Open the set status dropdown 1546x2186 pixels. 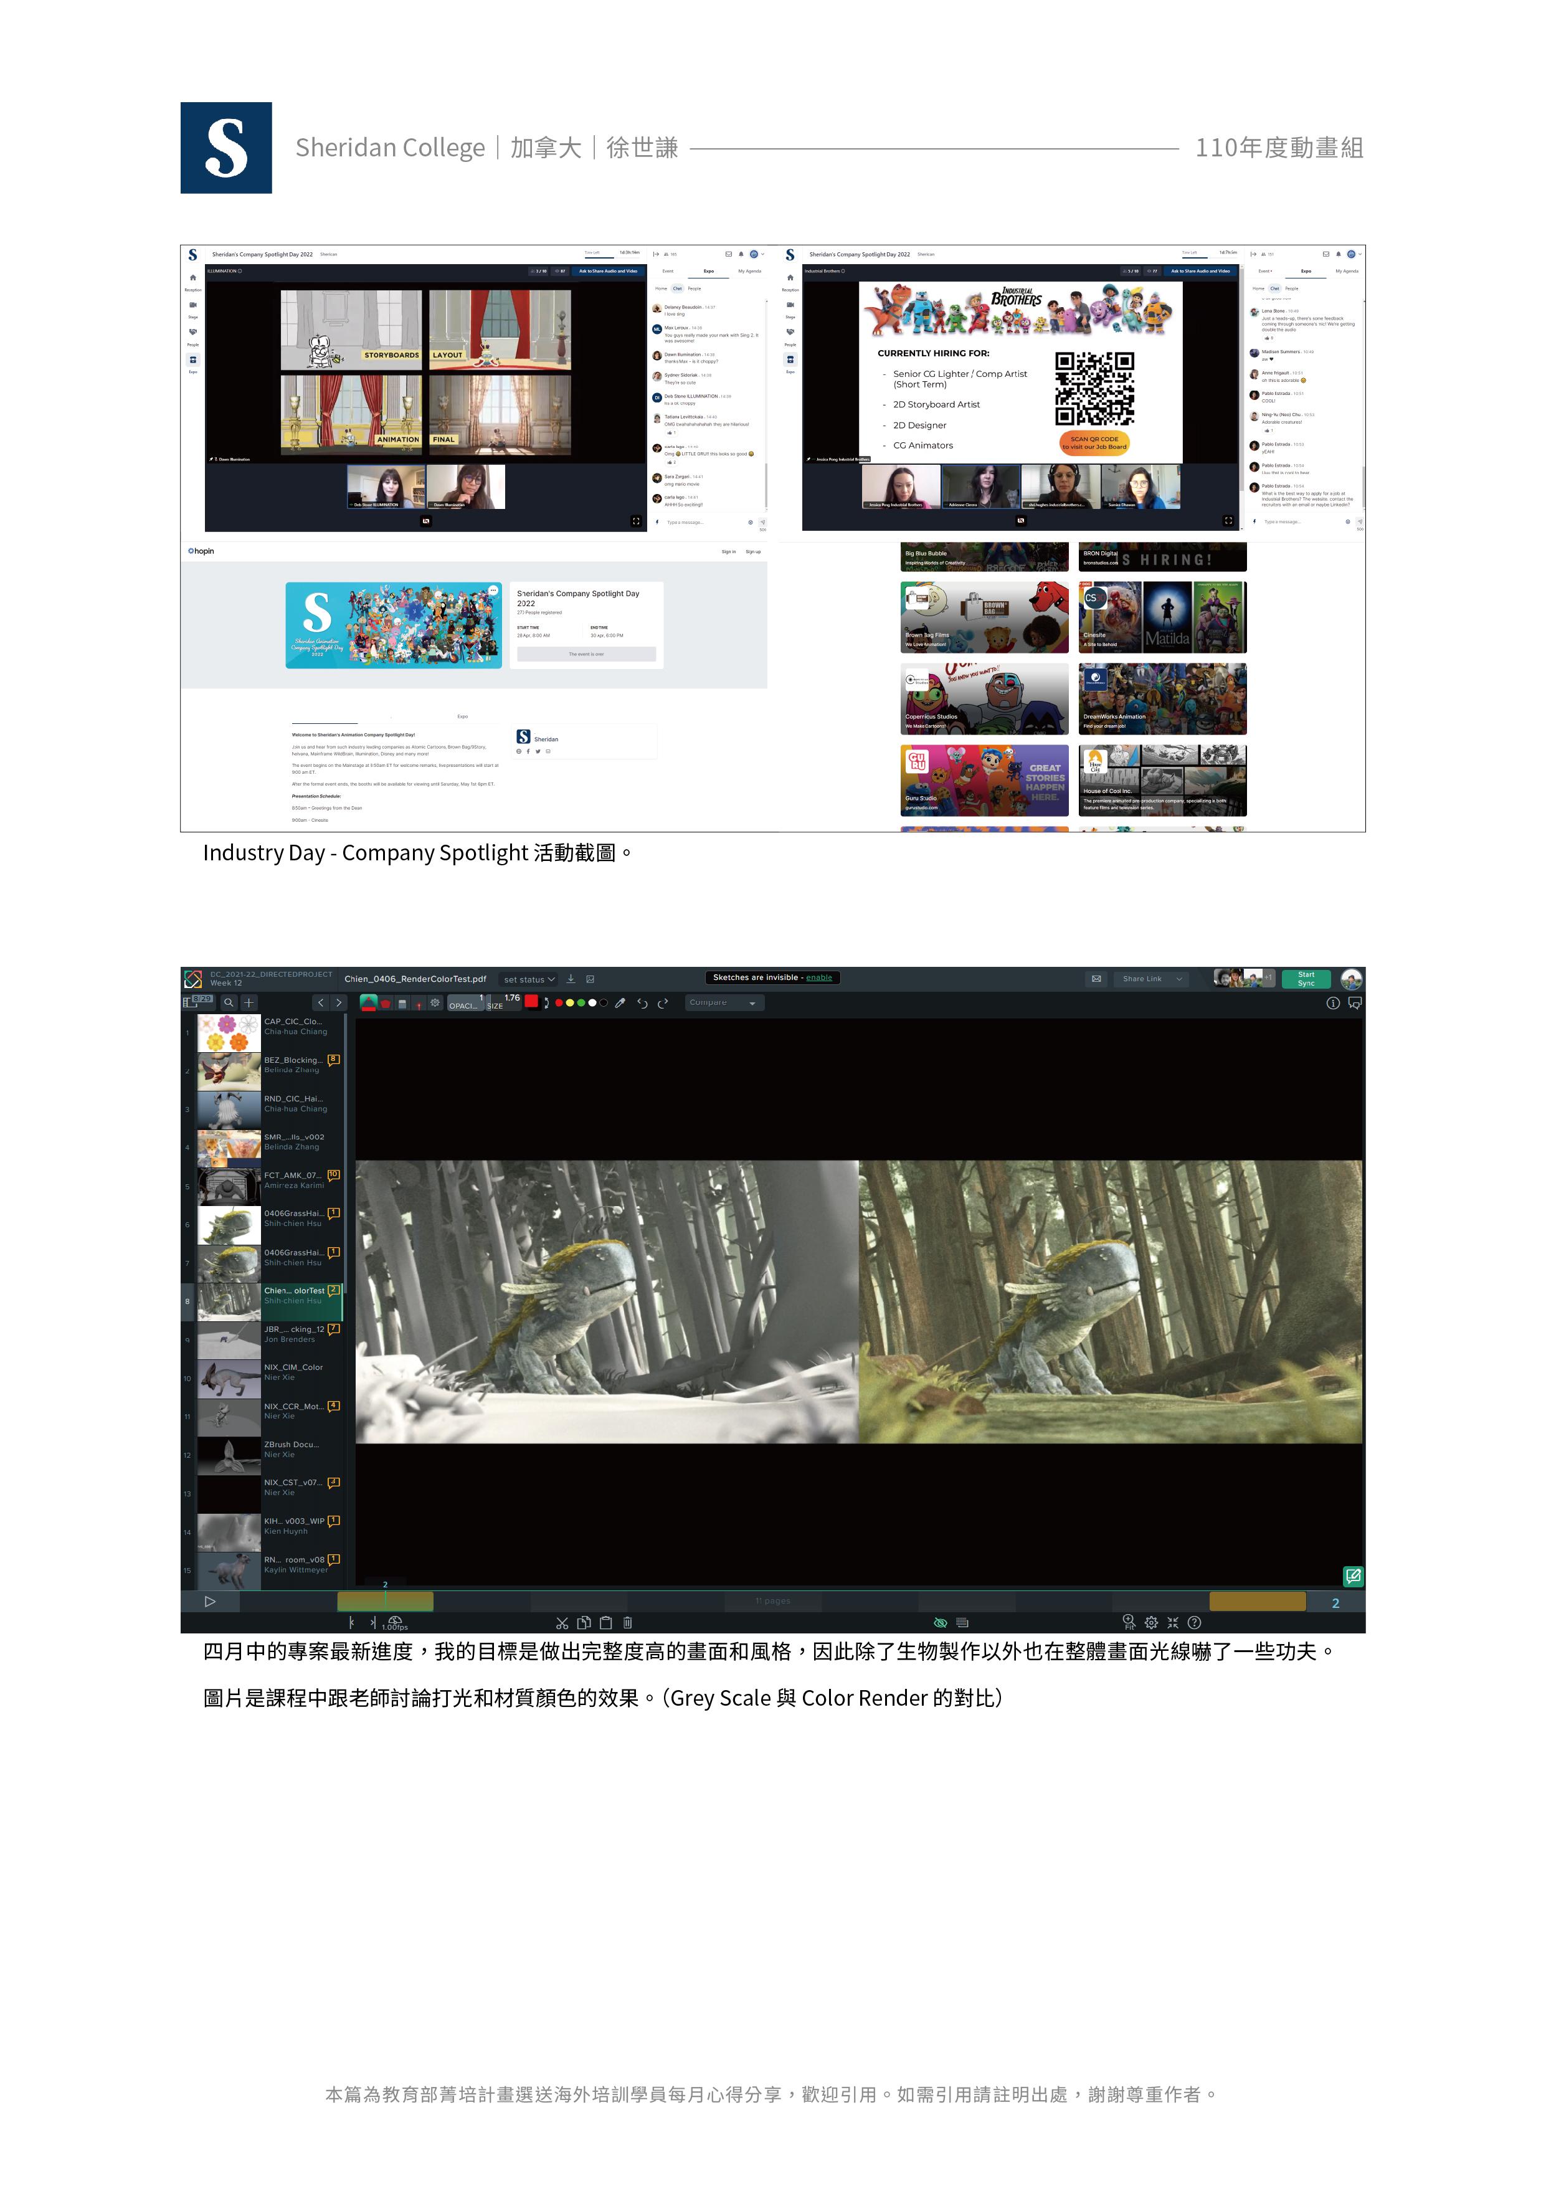(529, 979)
